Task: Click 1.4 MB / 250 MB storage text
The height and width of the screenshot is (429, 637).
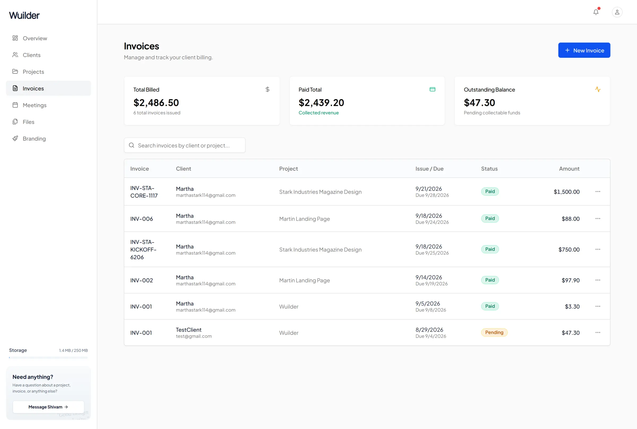Action: (73, 350)
